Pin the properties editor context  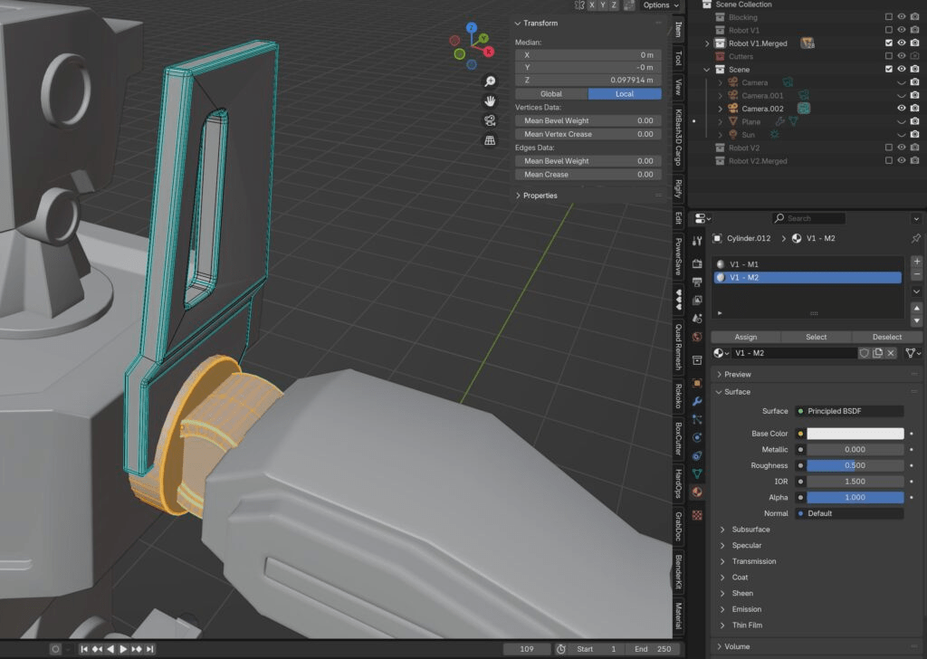[915, 238]
